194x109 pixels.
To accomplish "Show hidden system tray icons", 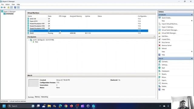I will pos(160,106).
